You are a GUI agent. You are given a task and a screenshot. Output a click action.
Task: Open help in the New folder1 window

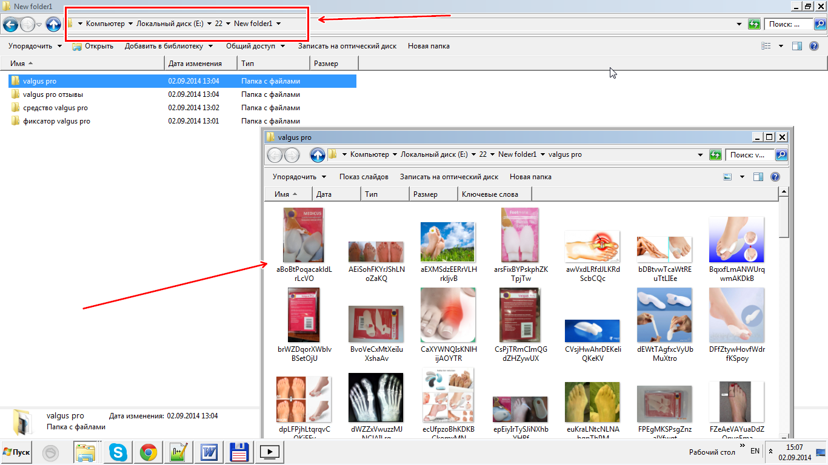point(814,46)
